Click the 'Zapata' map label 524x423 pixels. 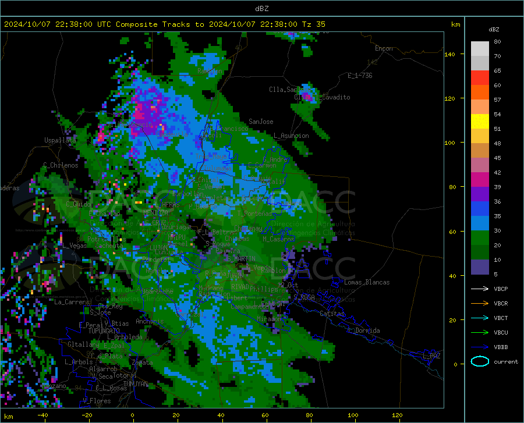click(143, 362)
